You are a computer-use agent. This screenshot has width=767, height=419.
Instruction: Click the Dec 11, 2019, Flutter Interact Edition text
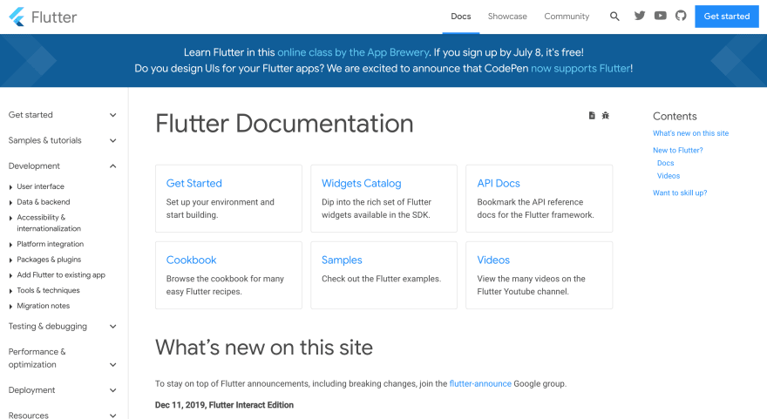tap(224, 405)
